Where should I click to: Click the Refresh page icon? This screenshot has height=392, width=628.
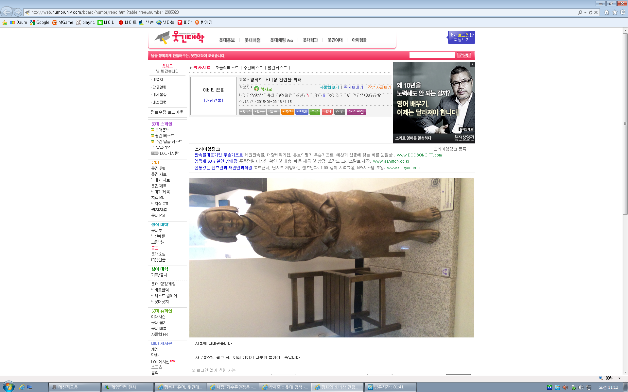coord(591,12)
